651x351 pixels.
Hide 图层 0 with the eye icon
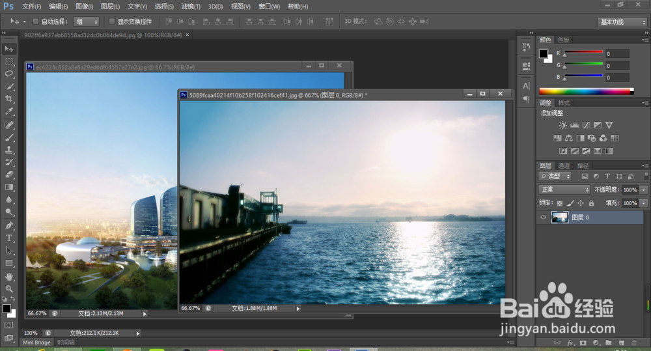pos(544,218)
